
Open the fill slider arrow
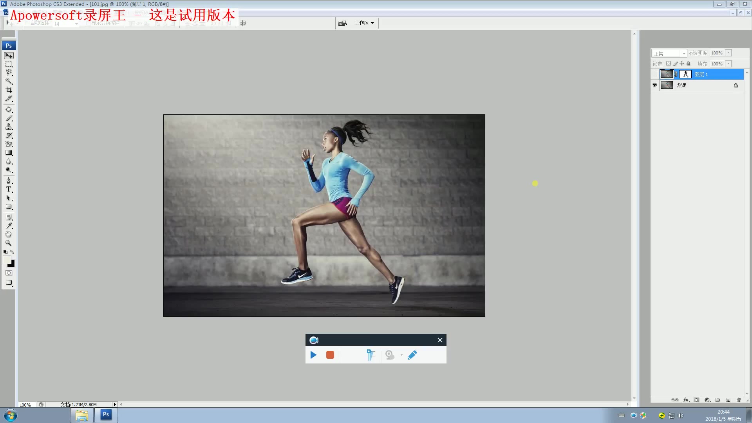728,64
